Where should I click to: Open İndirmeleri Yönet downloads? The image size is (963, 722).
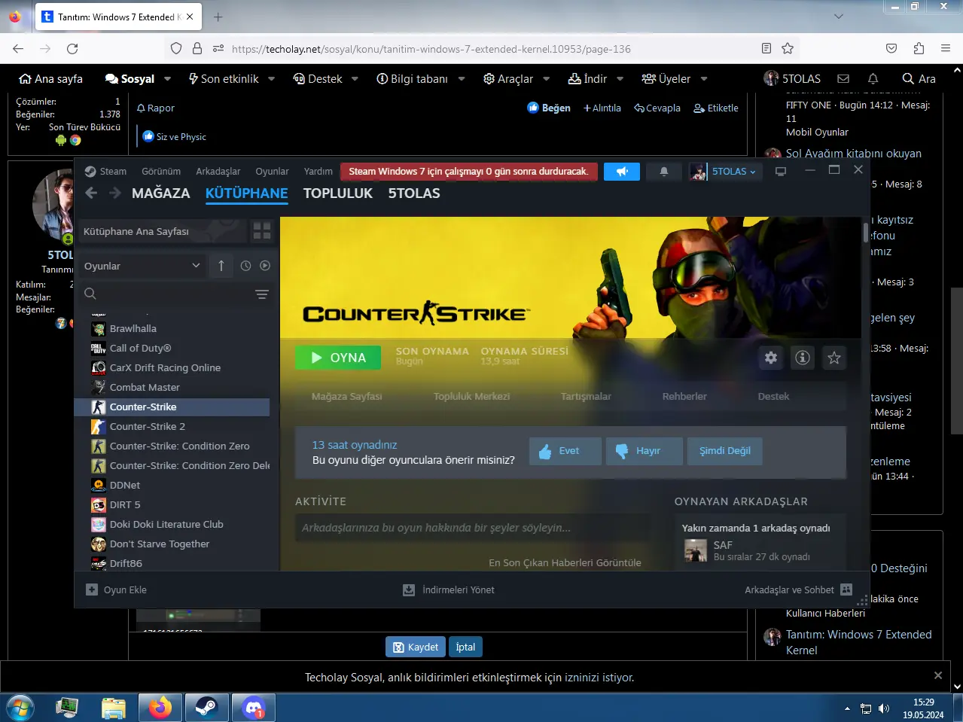(449, 589)
